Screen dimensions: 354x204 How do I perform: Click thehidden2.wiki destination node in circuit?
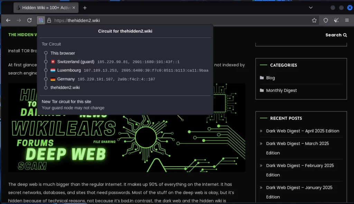65,87
